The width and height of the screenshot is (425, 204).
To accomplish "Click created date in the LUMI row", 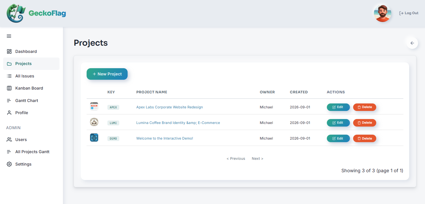I will click(300, 123).
